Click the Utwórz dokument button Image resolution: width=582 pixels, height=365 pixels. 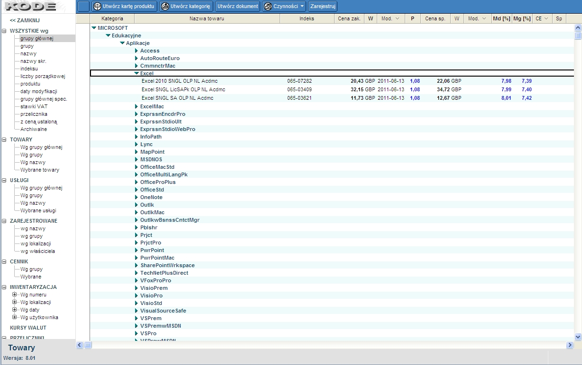[238, 7]
